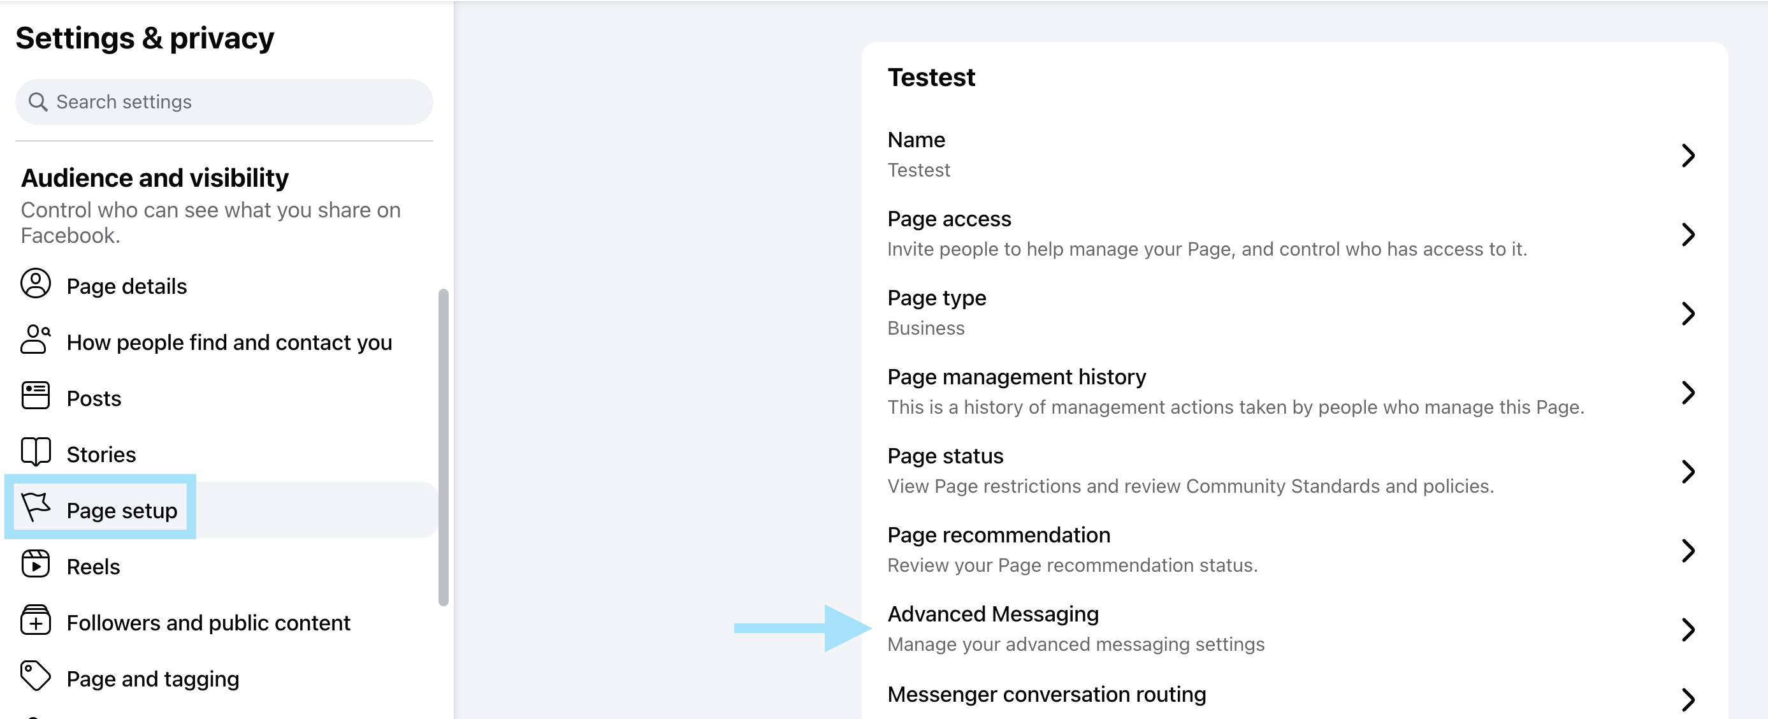The width and height of the screenshot is (1768, 719).
Task: Click the Page details person icon
Action: pyautogui.click(x=35, y=284)
